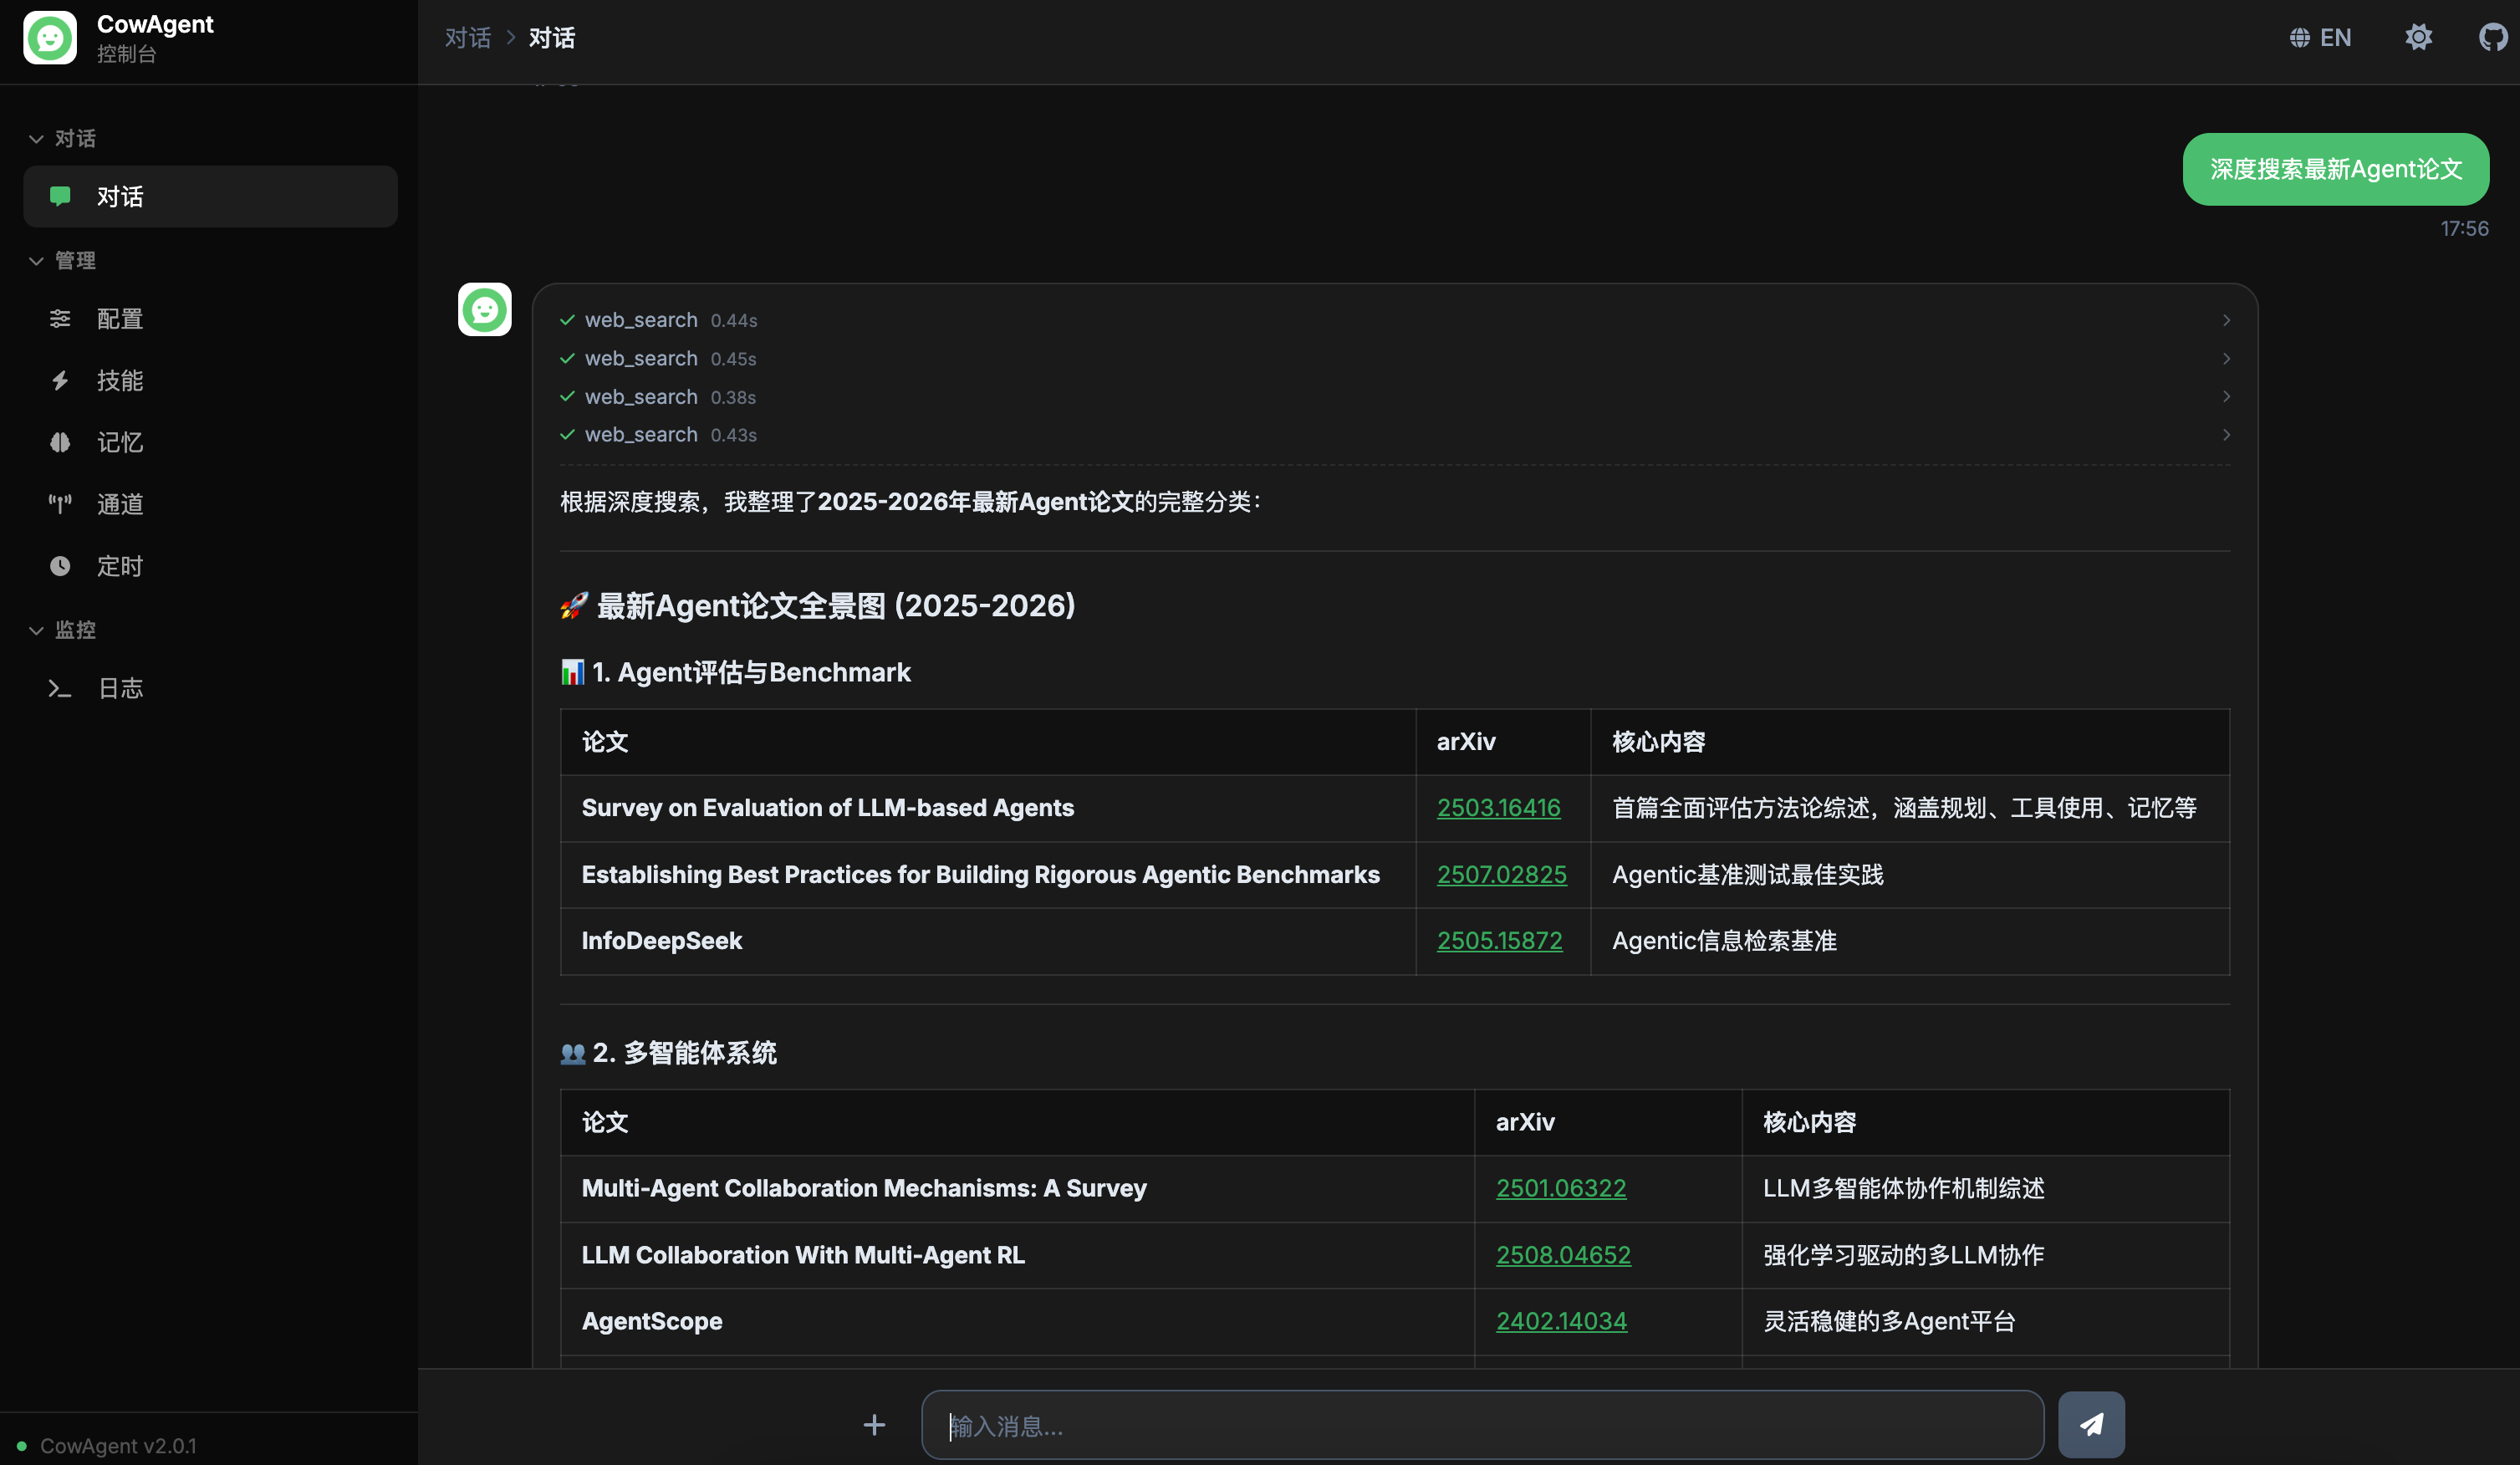Open 技能 skills page
This screenshot has height=1465, width=2520.
(120, 381)
